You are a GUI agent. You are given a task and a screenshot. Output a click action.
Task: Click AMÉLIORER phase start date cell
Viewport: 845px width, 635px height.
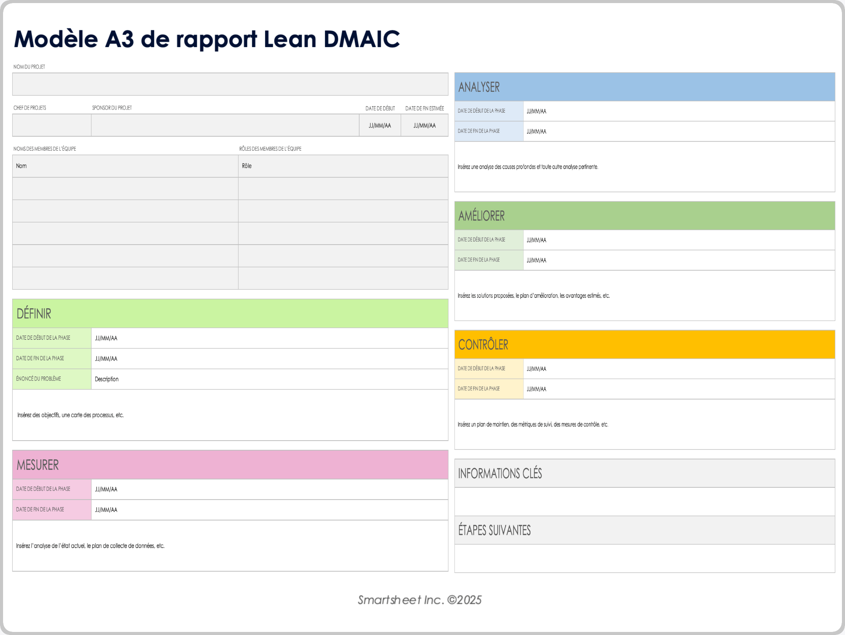[677, 240]
